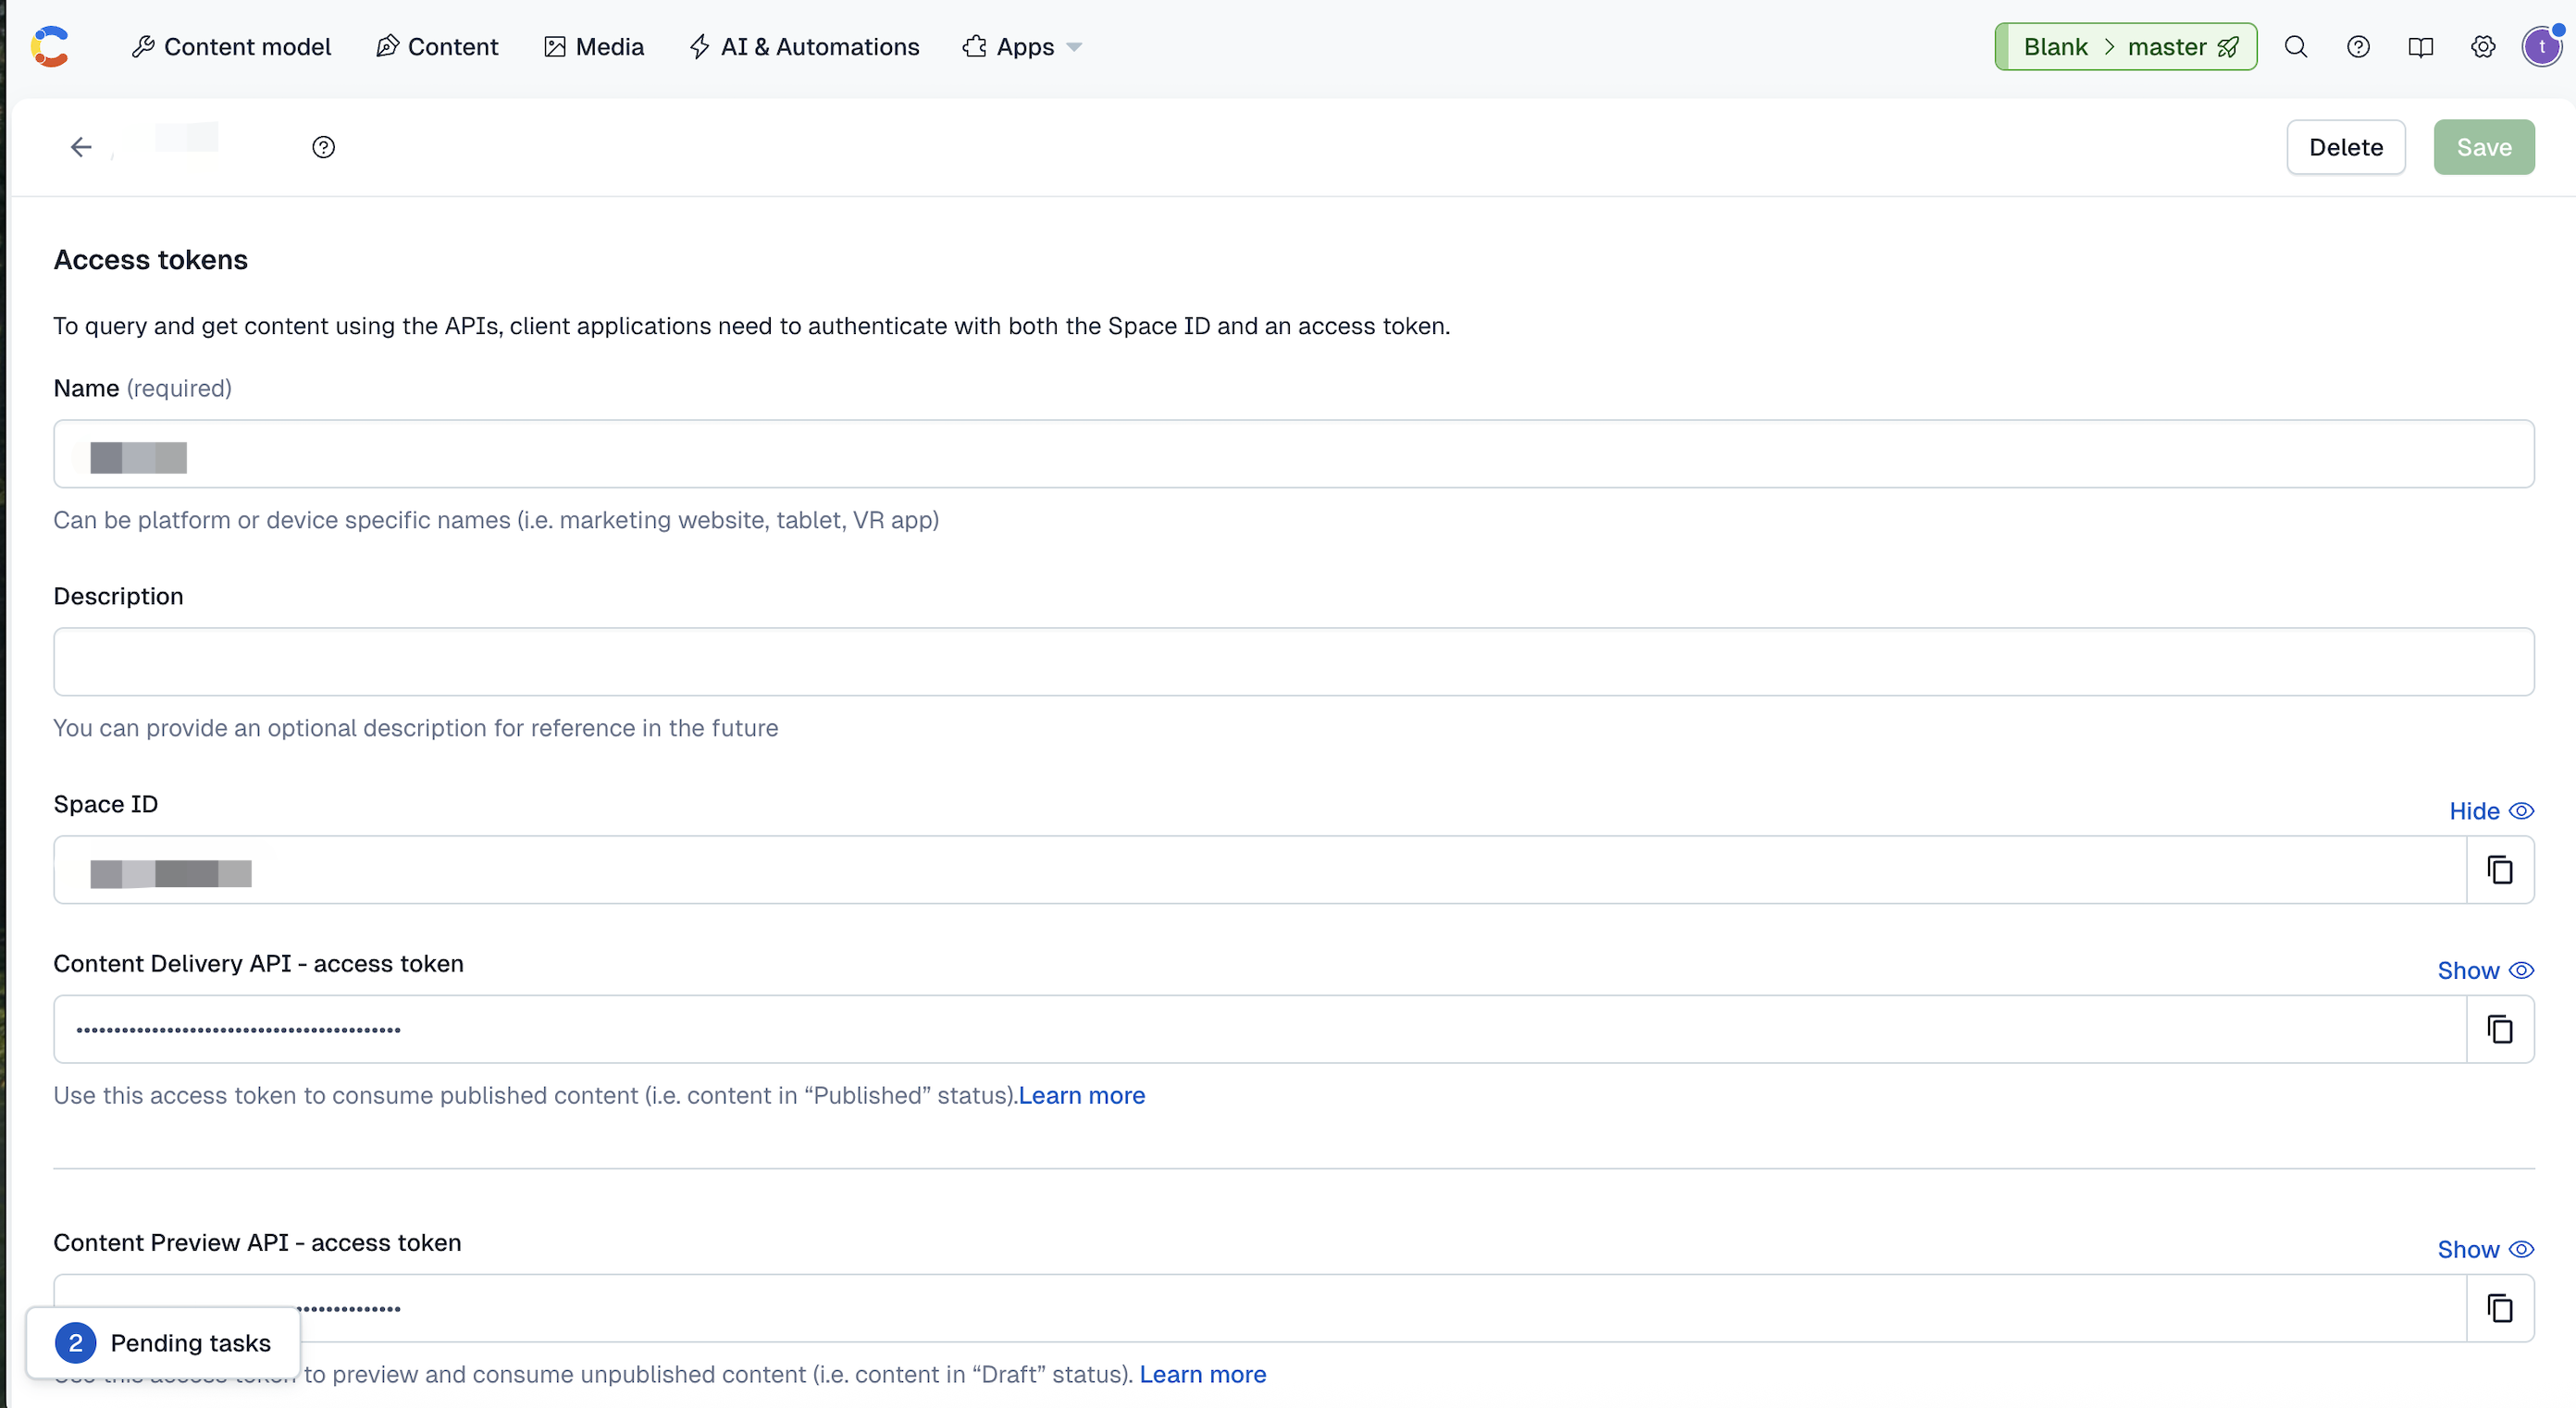Open the search magnifier icon

[2296, 47]
